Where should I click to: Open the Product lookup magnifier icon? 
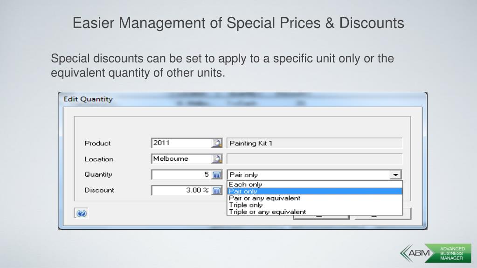pyautogui.click(x=217, y=143)
